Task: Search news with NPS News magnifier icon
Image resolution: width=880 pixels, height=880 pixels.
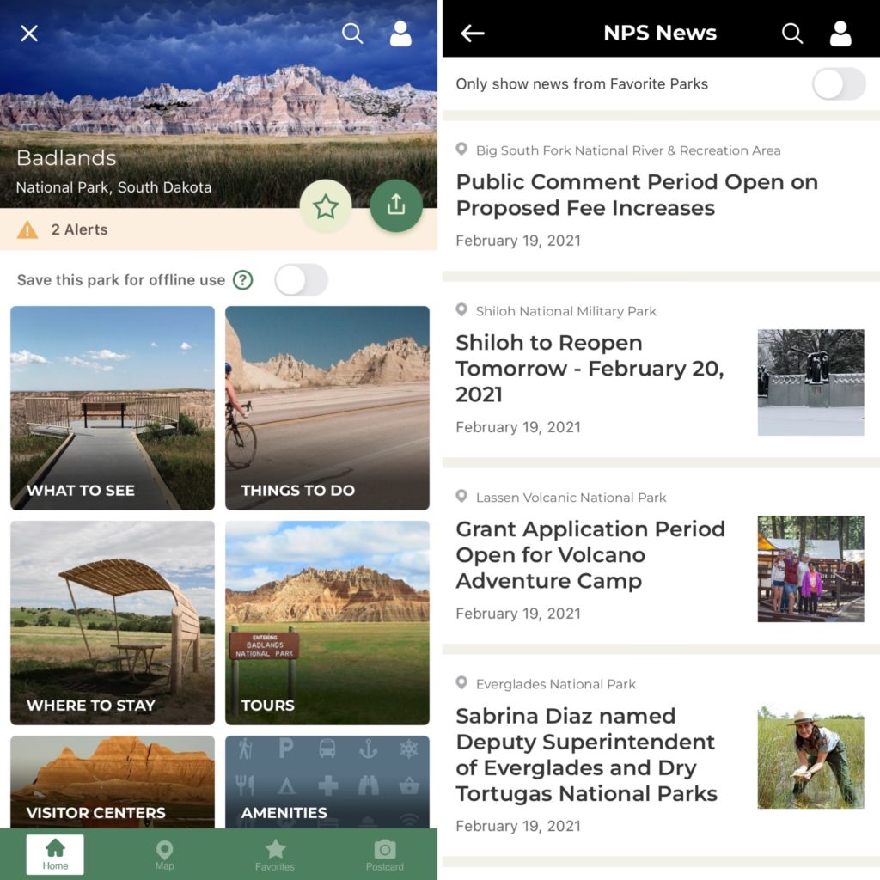Action: pyautogui.click(x=791, y=34)
